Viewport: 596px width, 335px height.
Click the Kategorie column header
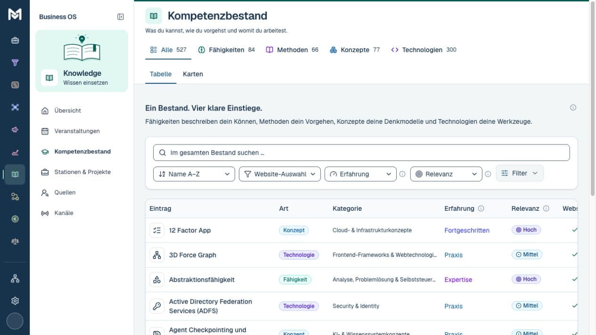pos(347,208)
